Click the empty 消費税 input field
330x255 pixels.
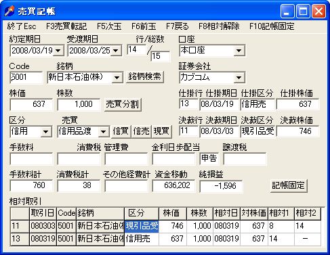click(x=79, y=159)
